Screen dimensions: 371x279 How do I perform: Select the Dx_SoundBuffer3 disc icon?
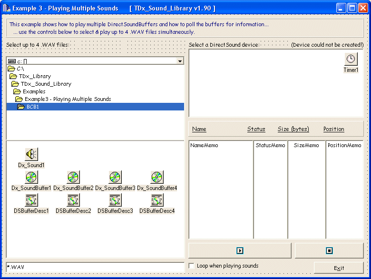115,177
